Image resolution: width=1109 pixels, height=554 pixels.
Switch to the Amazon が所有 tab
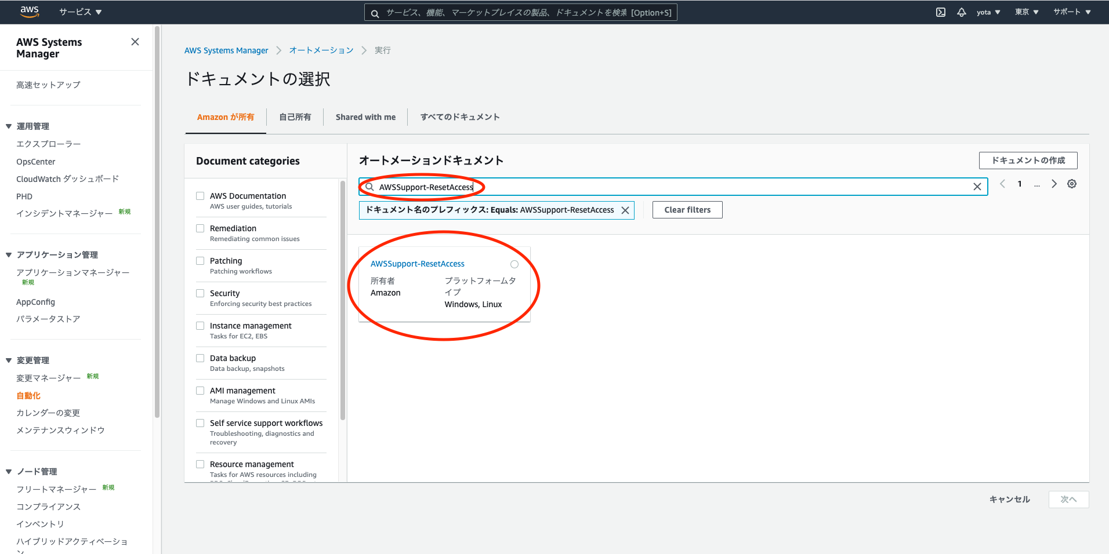point(226,117)
